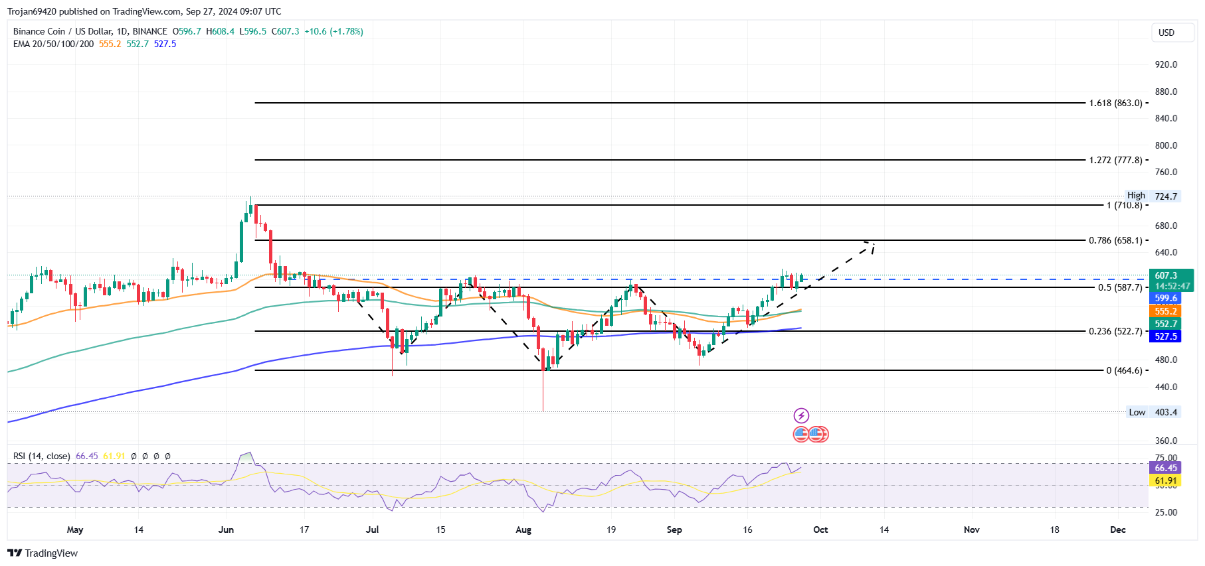The image size is (1205, 566).
Task: Click the TradingView logo at bottom left
Action: coord(43,553)
